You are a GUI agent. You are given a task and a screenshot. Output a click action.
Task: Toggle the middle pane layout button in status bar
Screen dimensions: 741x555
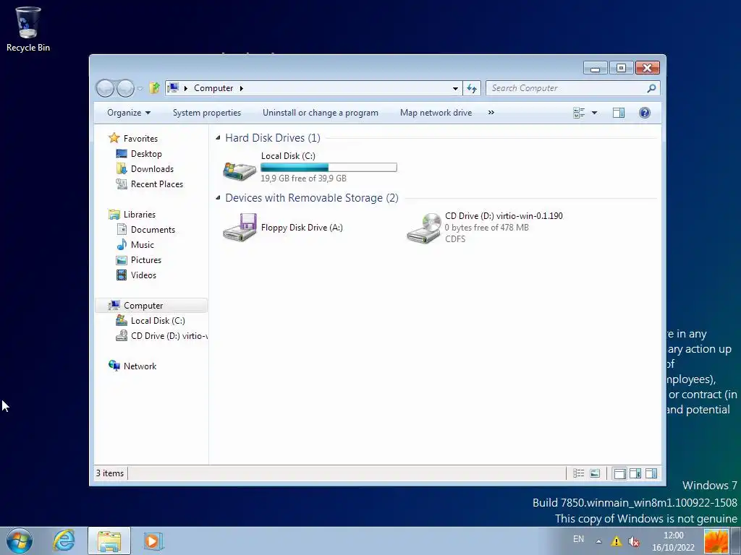coord(635,473)
